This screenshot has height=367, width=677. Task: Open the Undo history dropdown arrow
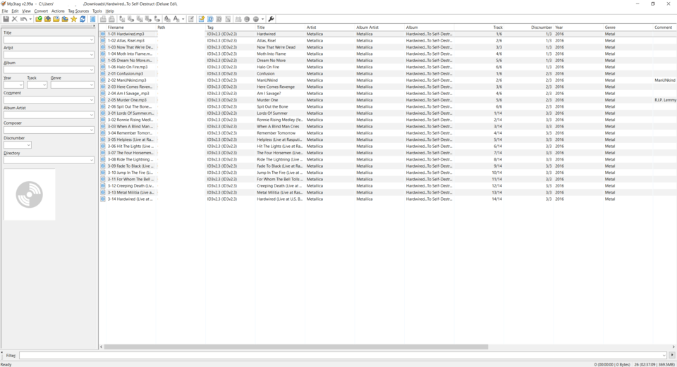coord(30,19)
